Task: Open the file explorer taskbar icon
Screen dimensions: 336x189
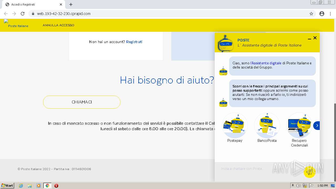Action: click(x=30, y=186)
